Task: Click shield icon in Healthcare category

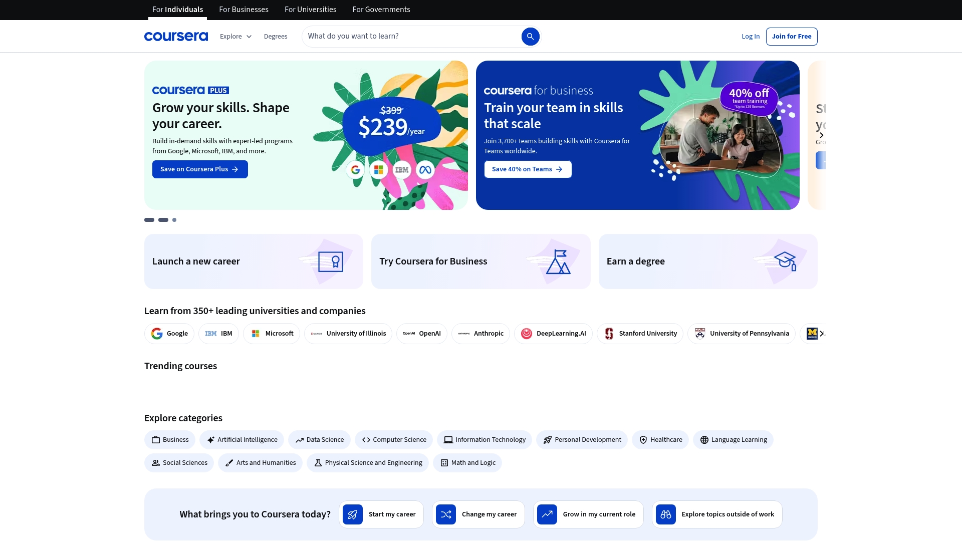Action: point(643,440)
